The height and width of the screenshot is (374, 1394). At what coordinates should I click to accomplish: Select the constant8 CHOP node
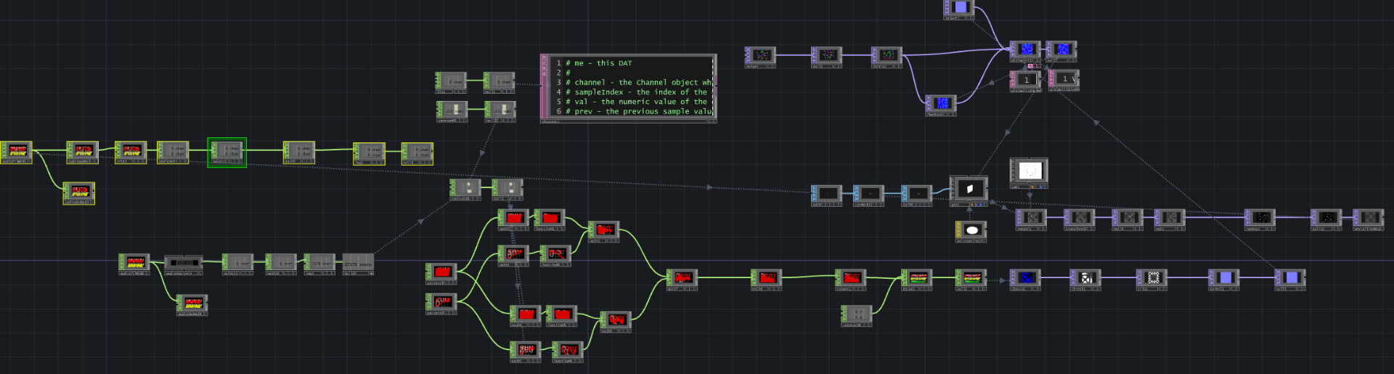tap(465, 189)
